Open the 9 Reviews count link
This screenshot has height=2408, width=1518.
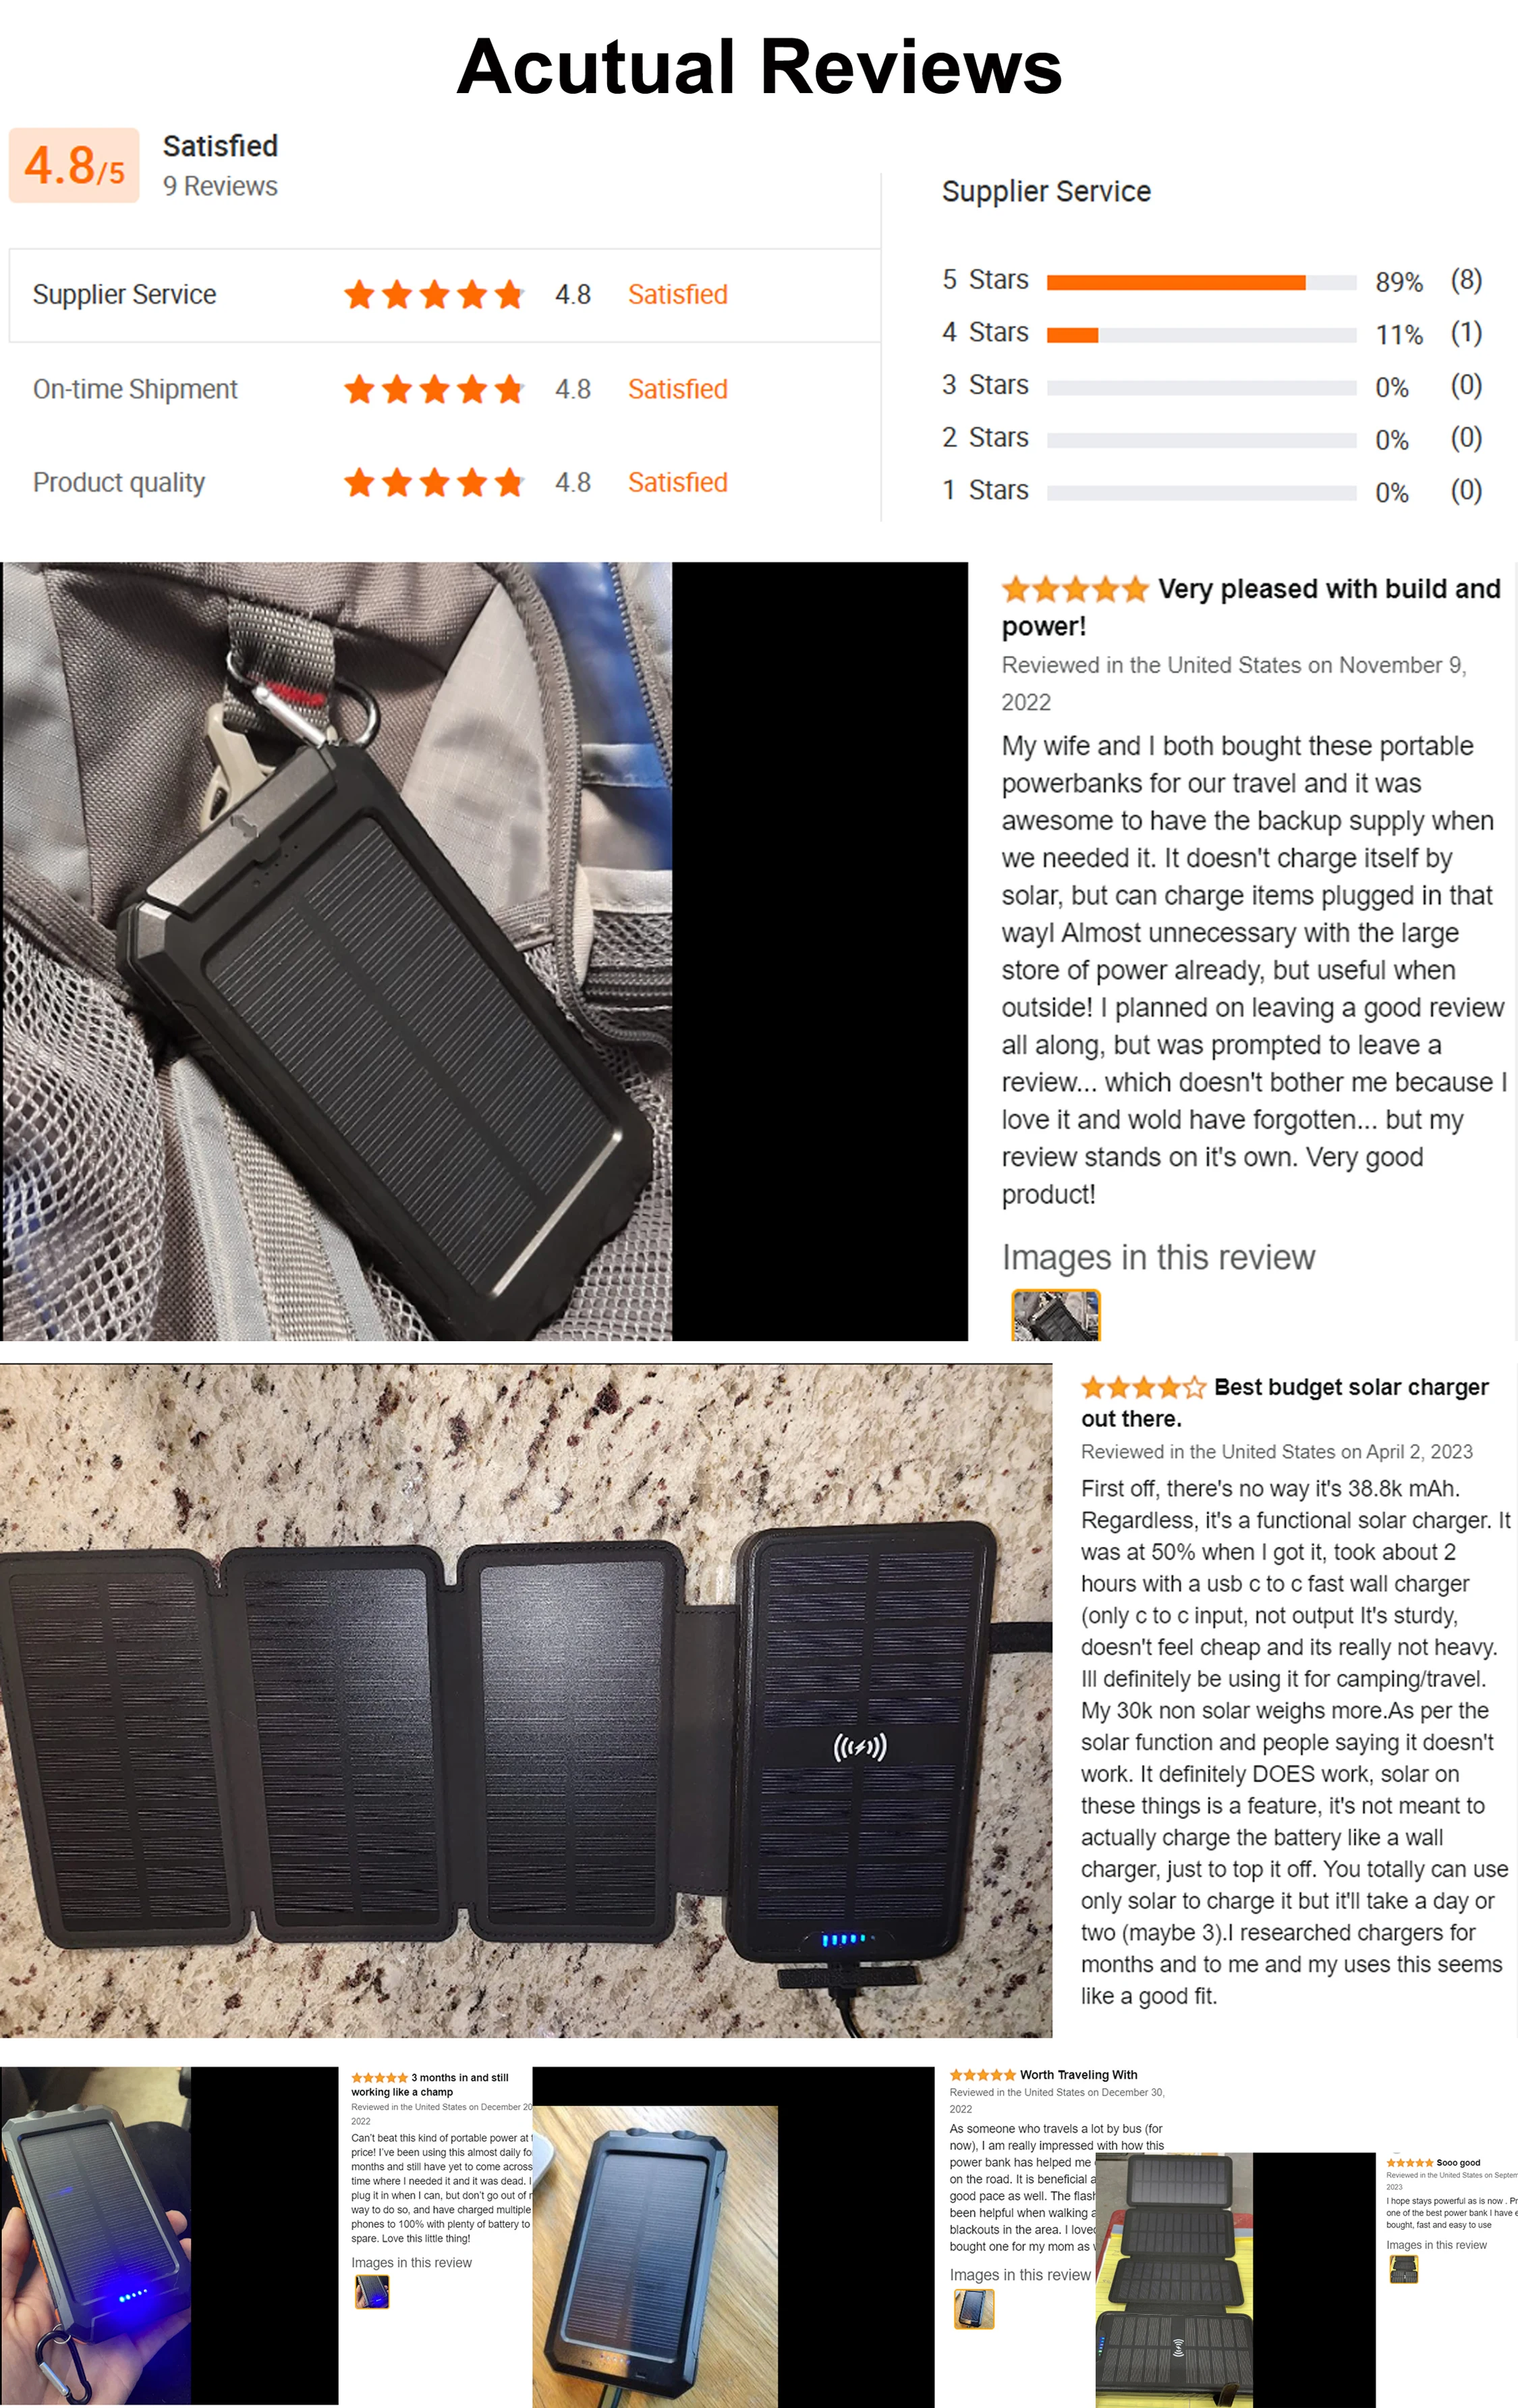coord(220,187)
